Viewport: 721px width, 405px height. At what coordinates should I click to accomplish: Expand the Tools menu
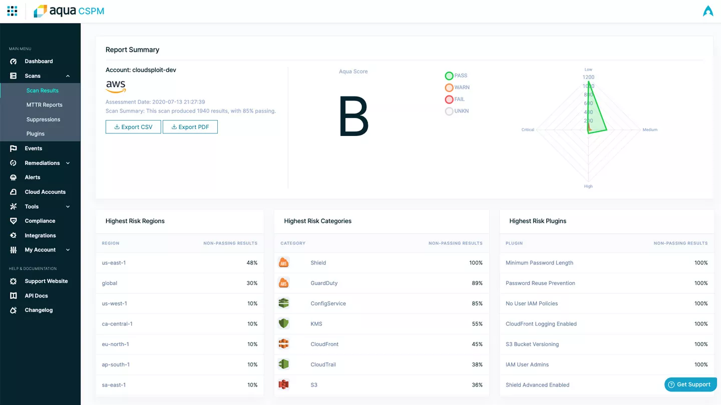[x=69, y=206]
